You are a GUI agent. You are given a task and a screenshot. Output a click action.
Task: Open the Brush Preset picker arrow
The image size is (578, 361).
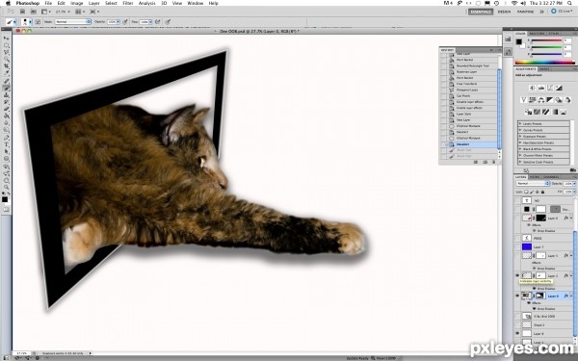[x=30, y=22]
